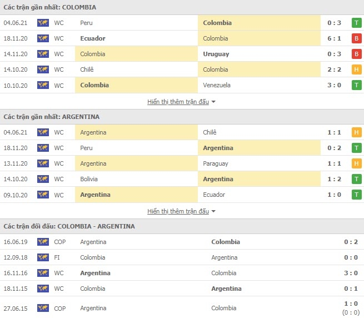Click orange H badge for Chilê 2:2 Colombia
This screenshot has width=364, height=318.
click(357, 69)
